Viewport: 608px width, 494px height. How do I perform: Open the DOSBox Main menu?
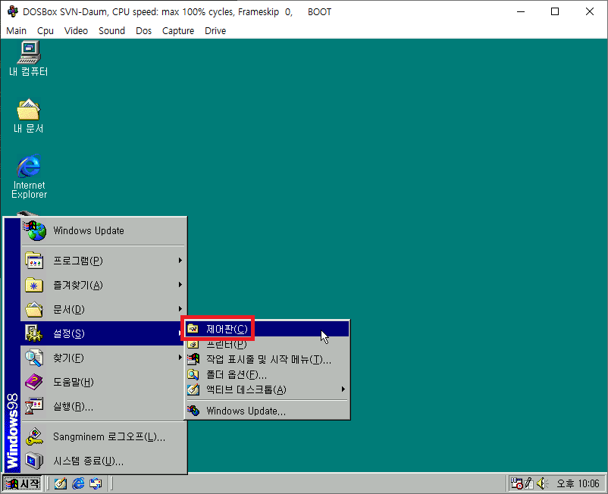tap(16, 30)
